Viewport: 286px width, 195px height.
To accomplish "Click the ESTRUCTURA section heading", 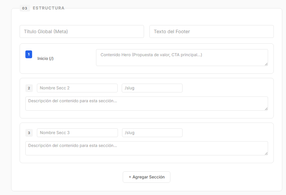I will 48,8.
